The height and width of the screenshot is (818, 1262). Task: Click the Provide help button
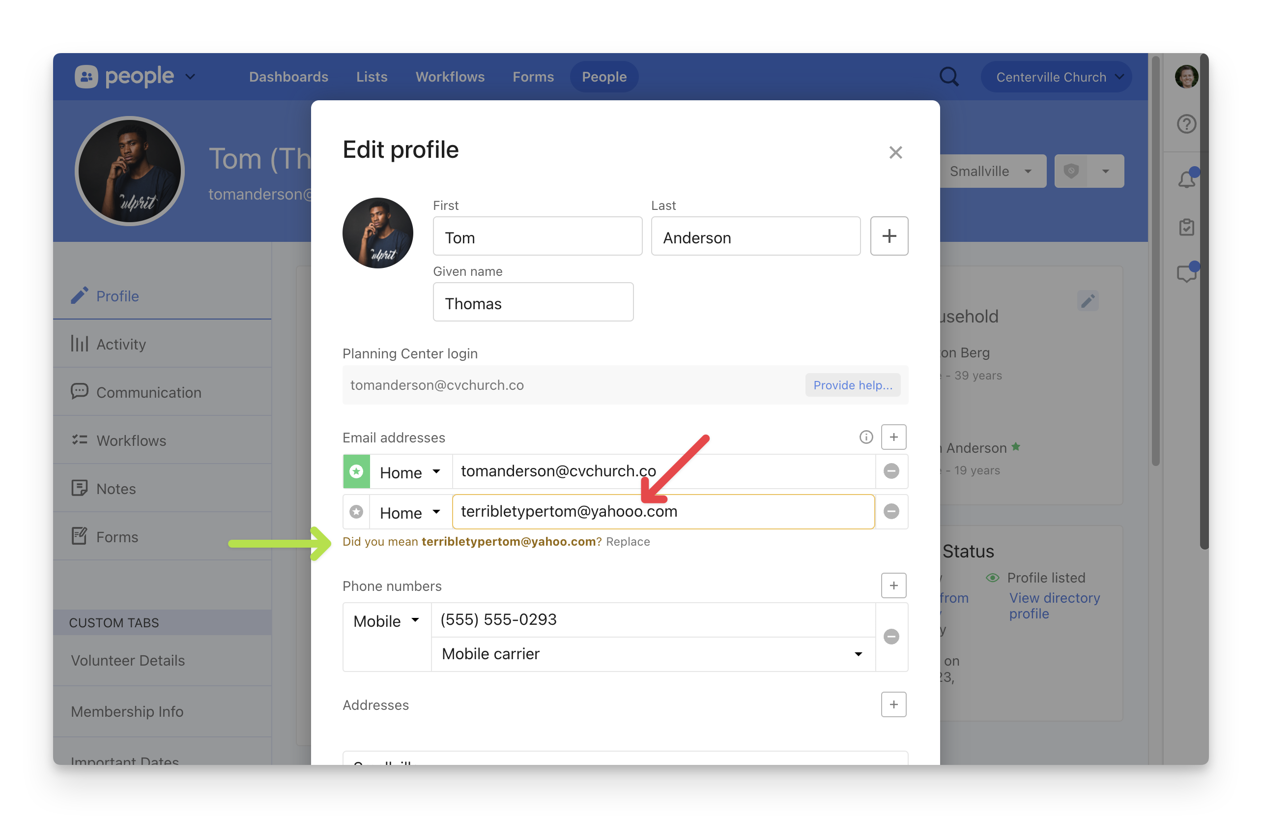click(852, 385)
